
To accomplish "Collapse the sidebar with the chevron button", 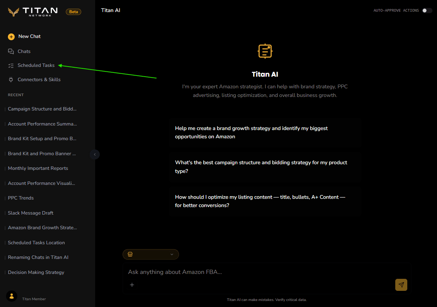I will click(95, 154).
